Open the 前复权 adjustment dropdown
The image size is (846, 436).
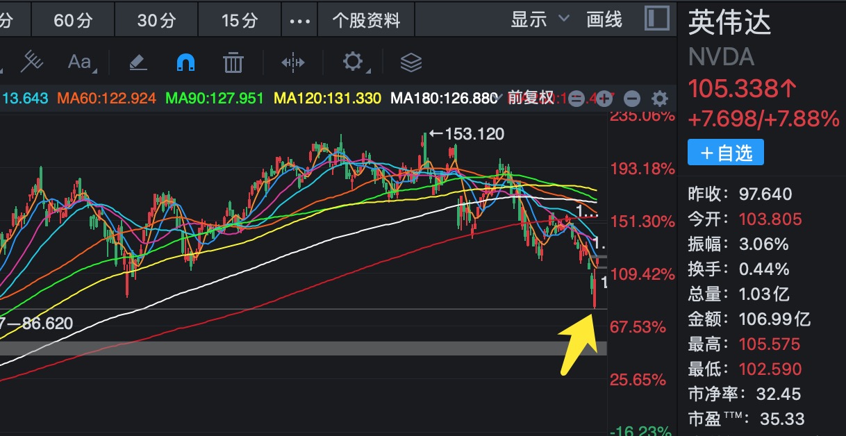[x=531, y=98]
